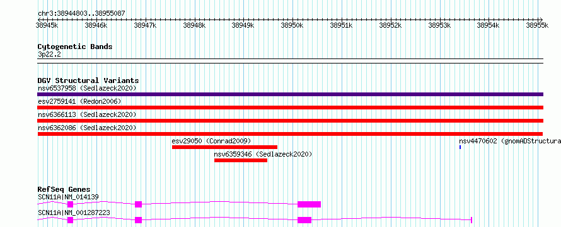
Task: Click the second small exon of NM_001287223
Action: click(x=139, y=220)
